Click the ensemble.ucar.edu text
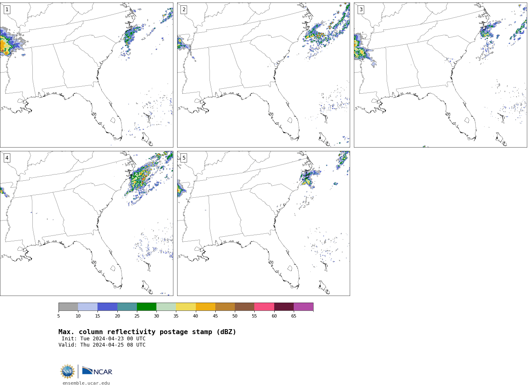This screenshot has height=388, width=531. 86,383
